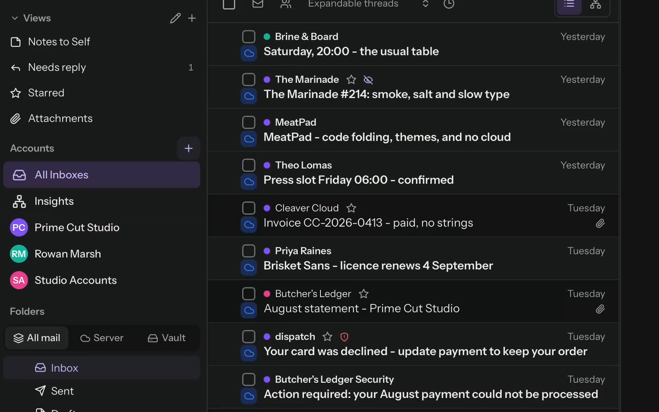Star the Marinade email

pyautogui.click(x=351, y=80)
